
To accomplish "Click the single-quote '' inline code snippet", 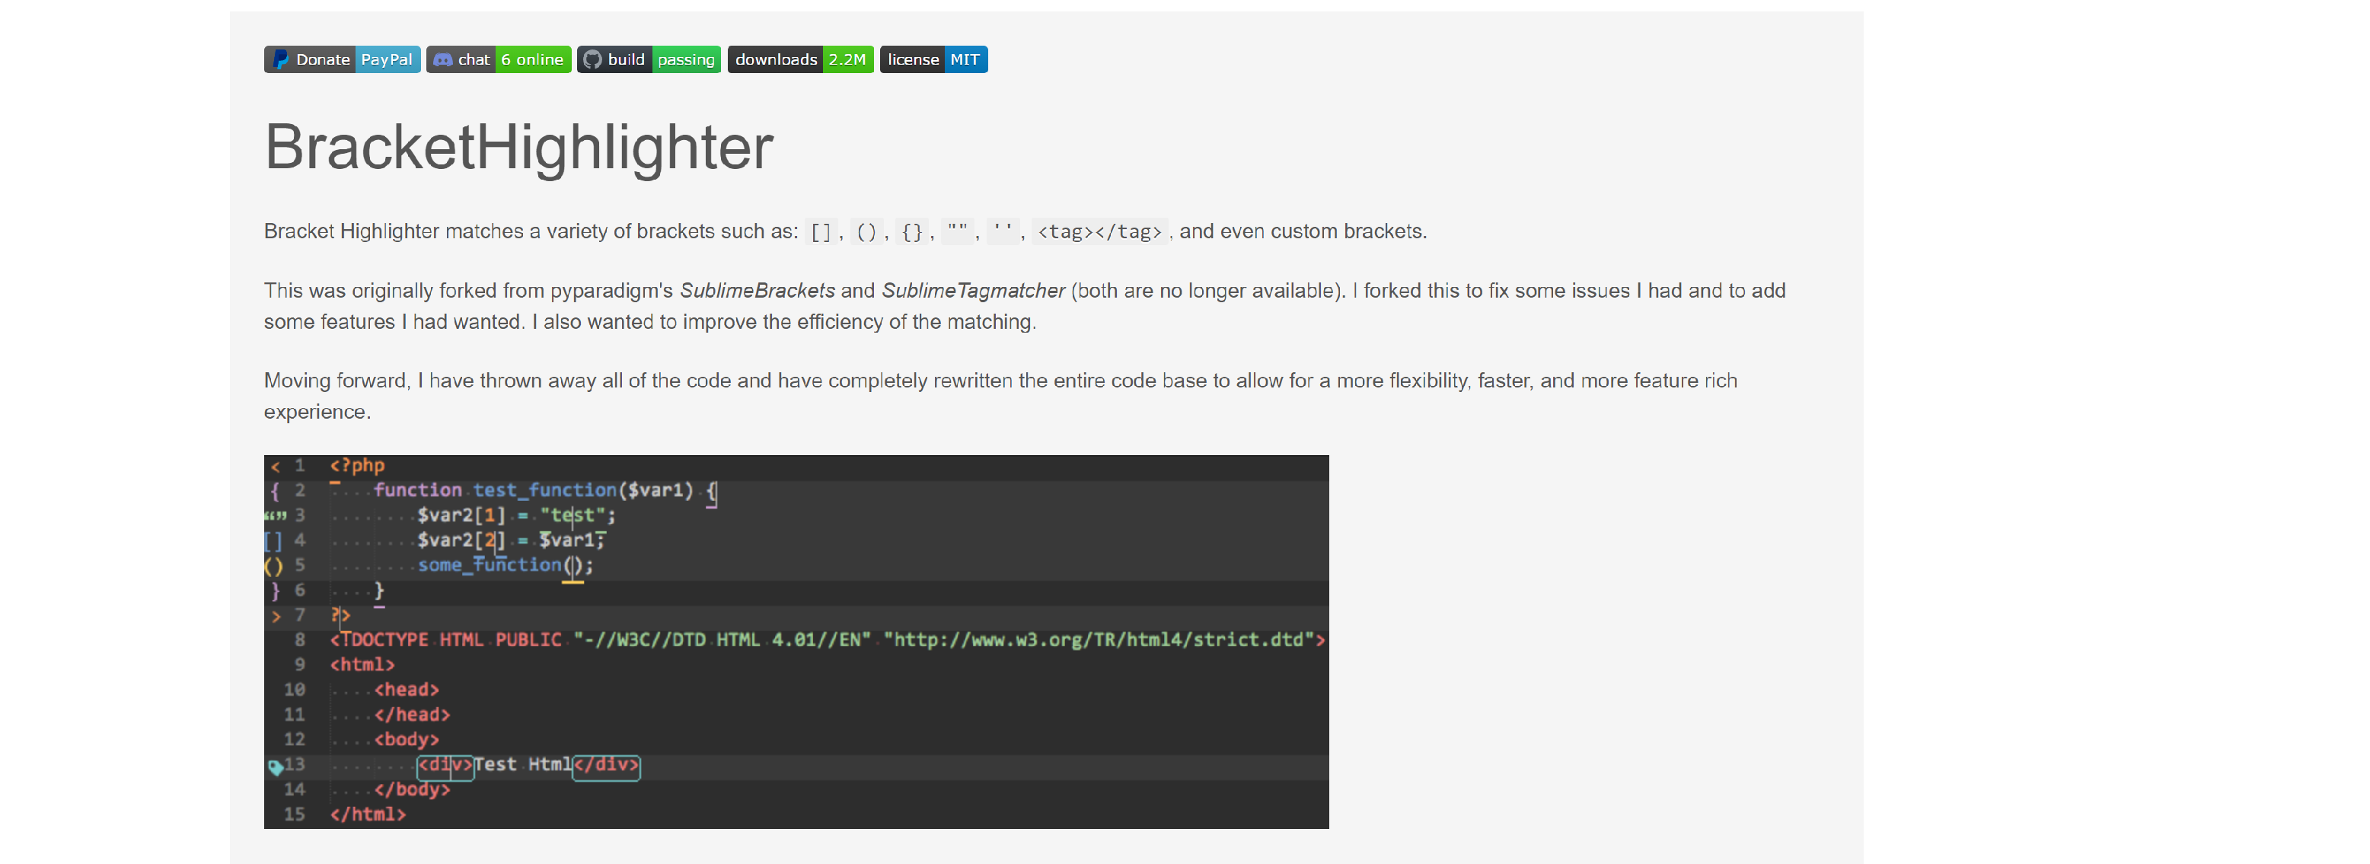I will pos(1003,232).
